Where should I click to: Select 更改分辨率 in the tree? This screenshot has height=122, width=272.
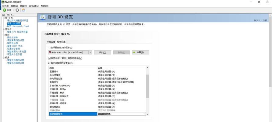click(12, 38)
